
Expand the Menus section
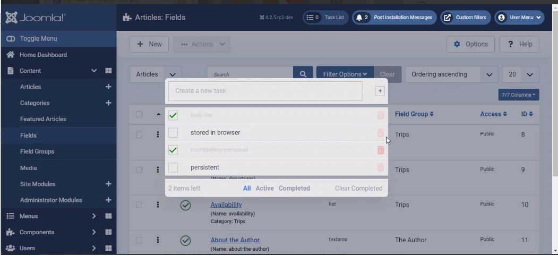click(x=94, y=216)
